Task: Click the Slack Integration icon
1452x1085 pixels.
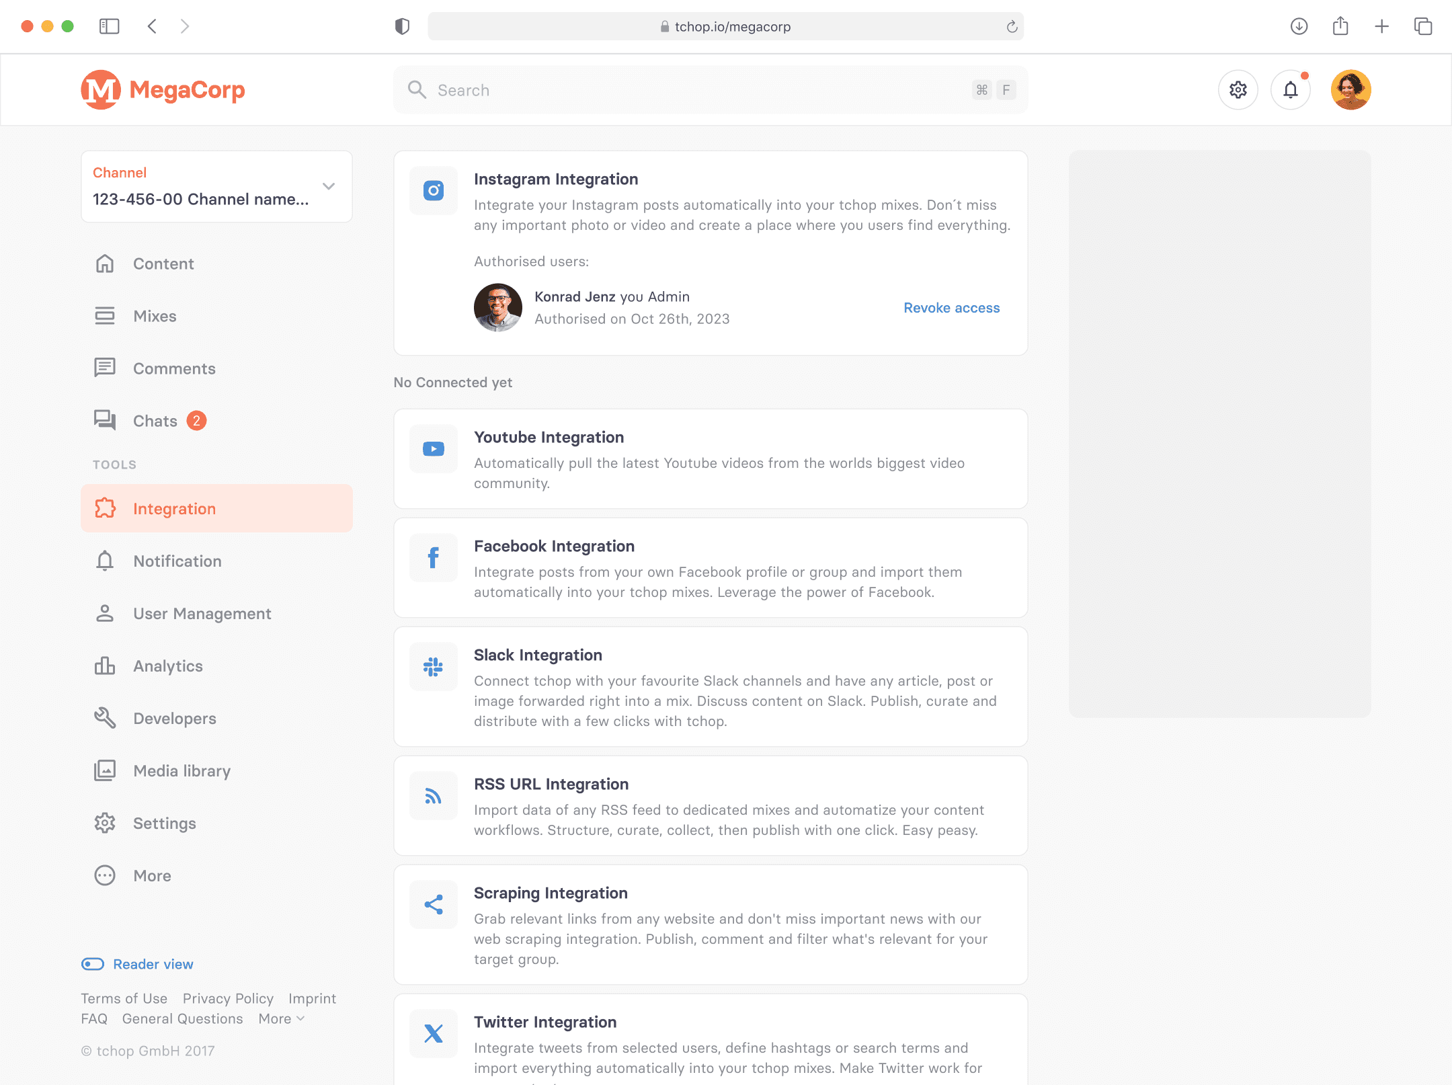Action: tap(433, 666)
